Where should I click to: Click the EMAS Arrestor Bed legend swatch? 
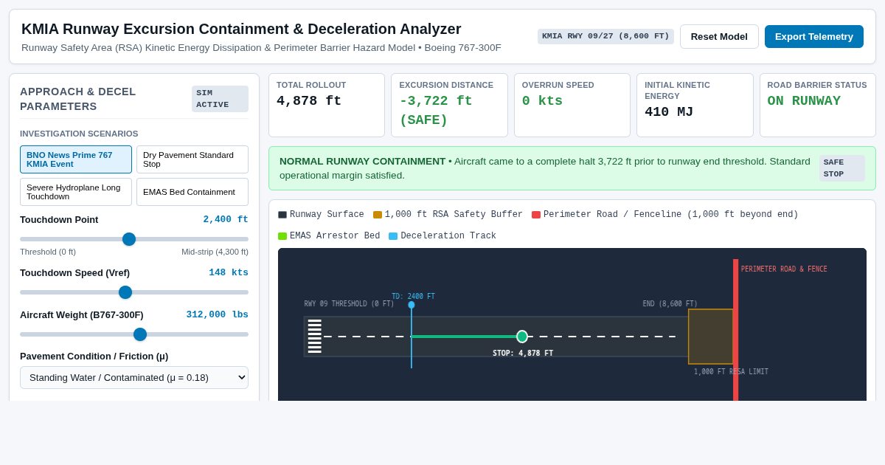click(282, 236)
